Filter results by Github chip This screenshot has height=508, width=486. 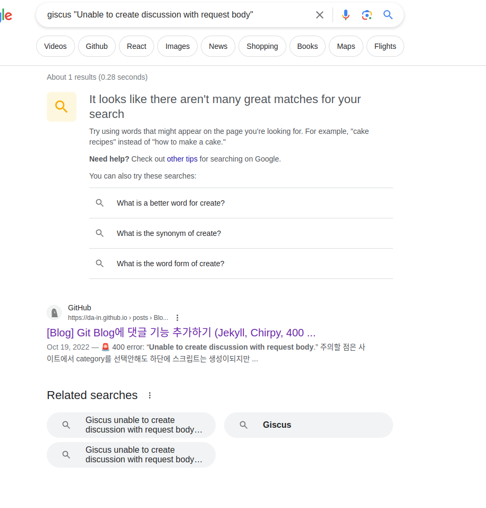[97, 46]
